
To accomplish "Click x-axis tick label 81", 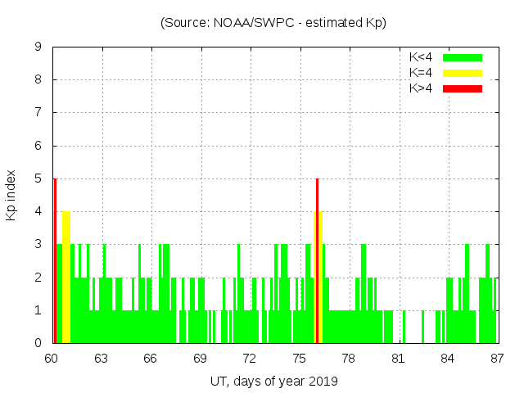I will 398,358.
